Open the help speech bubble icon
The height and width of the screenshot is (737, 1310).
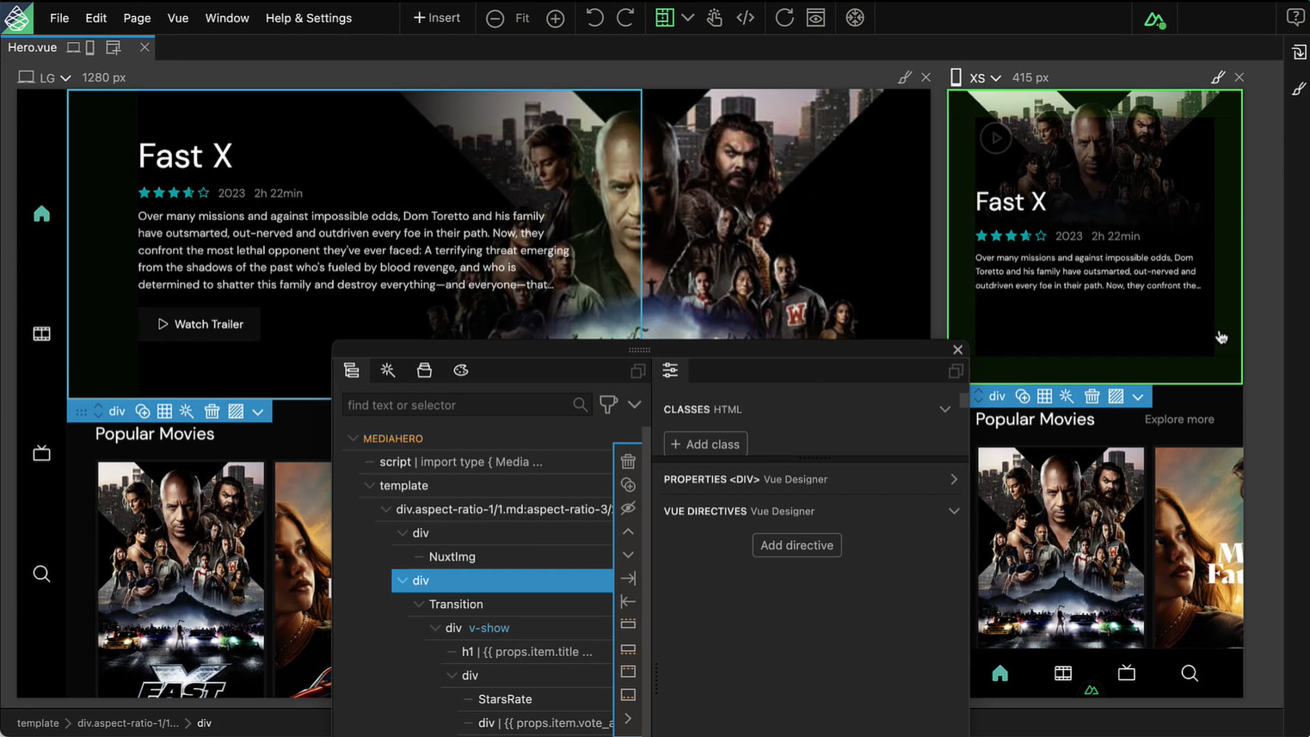(1295, 17)
